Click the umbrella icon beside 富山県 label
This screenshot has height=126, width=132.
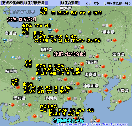pyautogui.click(x=21, y=36)
